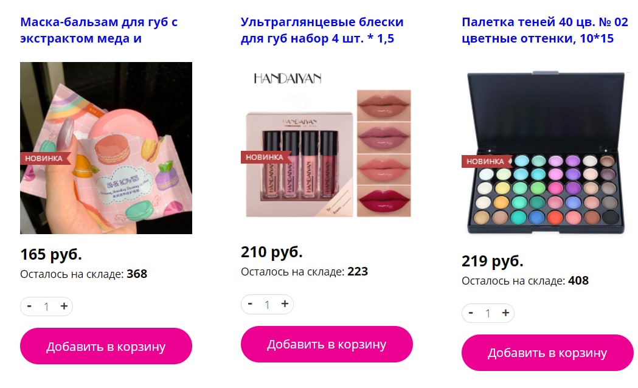
Task: Decrease quantity for lip mask balm
Action: [29, 307]
